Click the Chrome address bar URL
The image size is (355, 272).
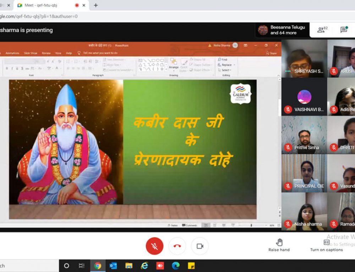point(39,16)
